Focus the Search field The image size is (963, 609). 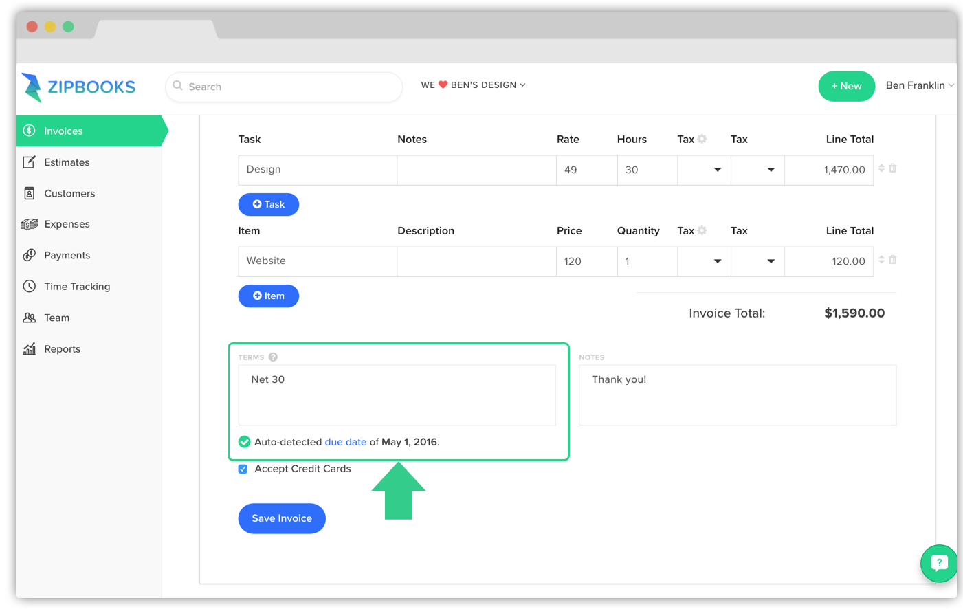(289, 87)
